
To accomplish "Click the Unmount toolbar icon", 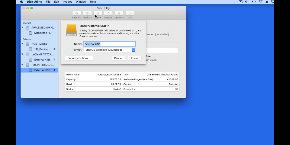I will (x=119, y=13).
